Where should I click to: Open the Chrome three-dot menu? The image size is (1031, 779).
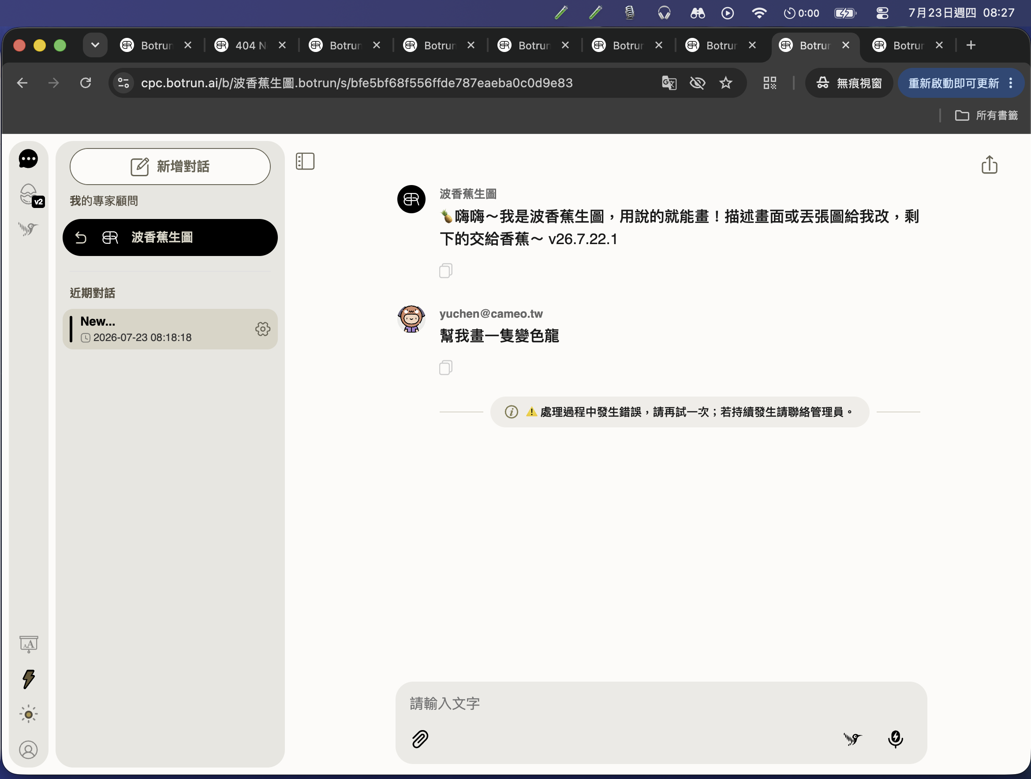point(1010,83)
